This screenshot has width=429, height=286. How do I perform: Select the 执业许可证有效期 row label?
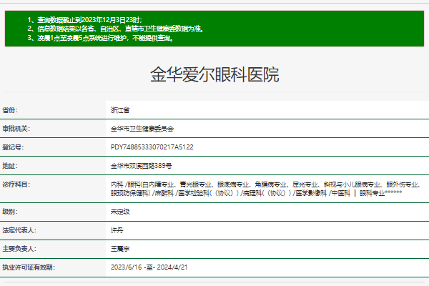27,267
